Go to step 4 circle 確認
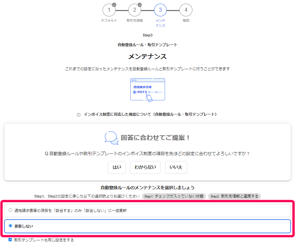The width and height of the screenshot is (295, 247). [186, 10]
